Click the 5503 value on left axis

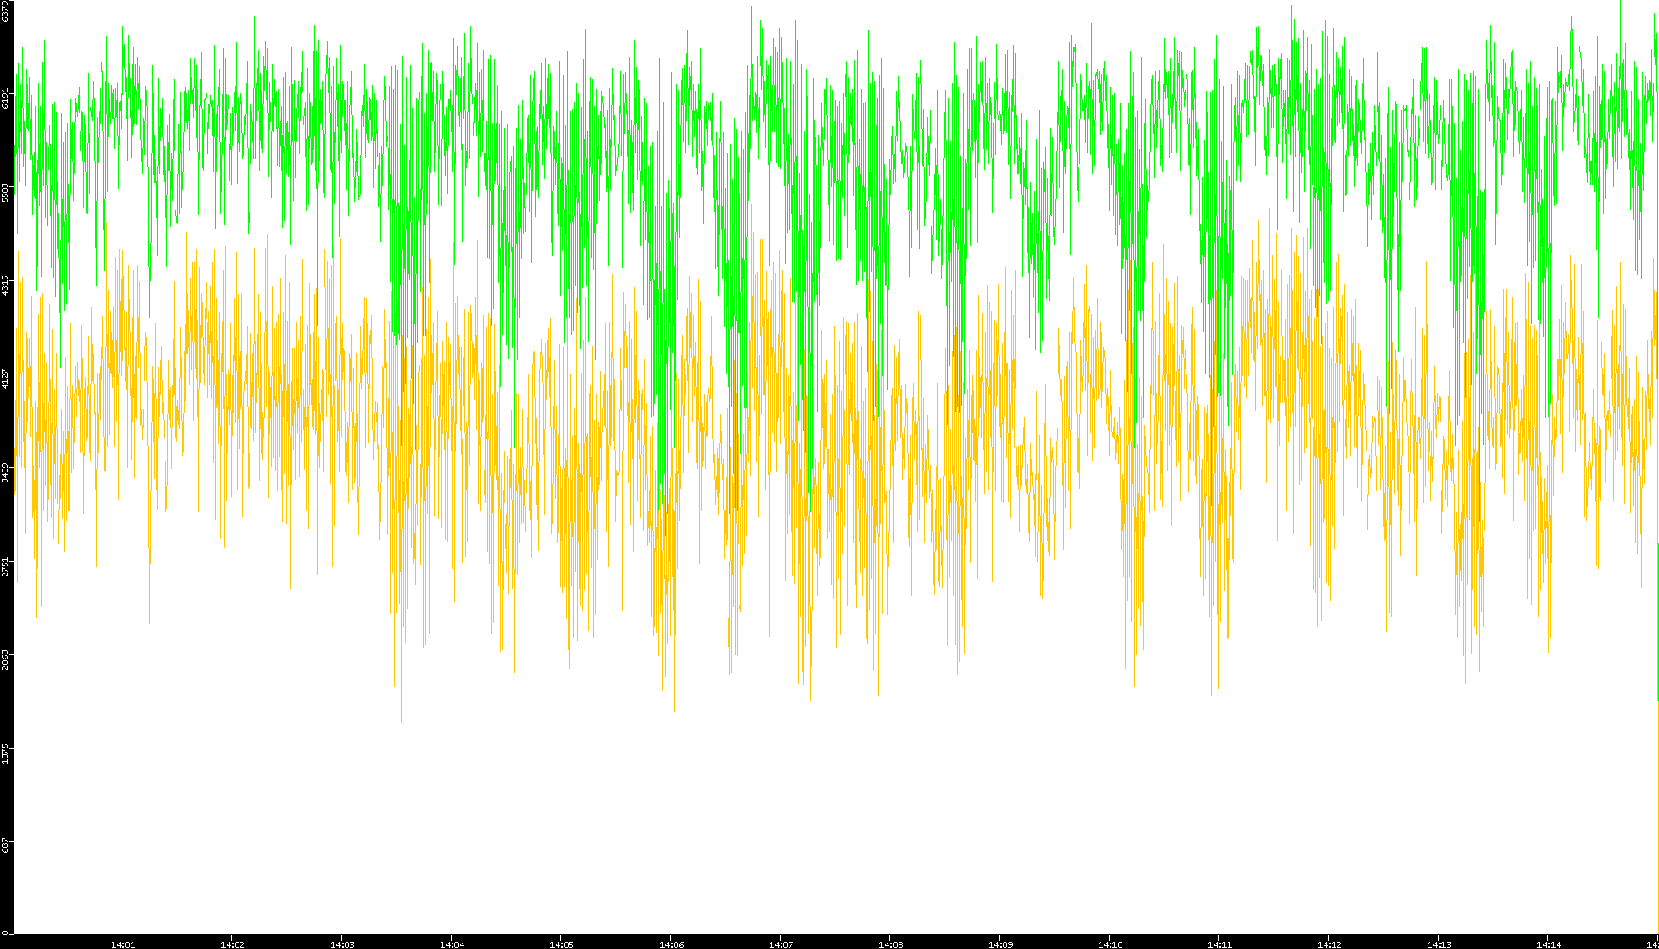6,192
